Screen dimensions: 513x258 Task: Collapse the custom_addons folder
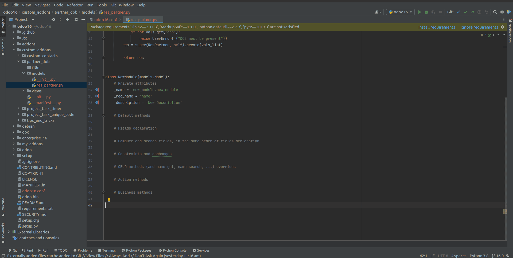point(14,50)
